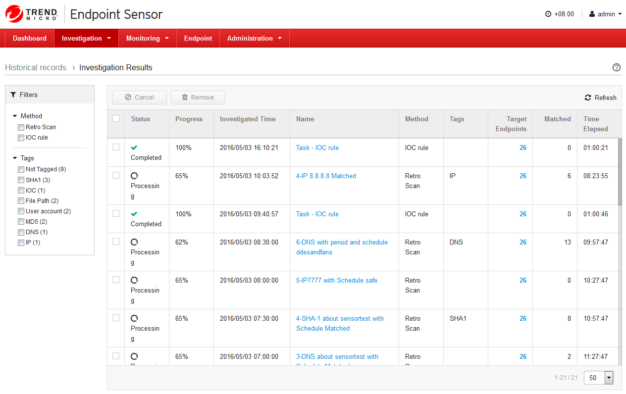Click green Completed checkmark in first row
This screenshot has height=394, width=626.
tap(134, 148)
